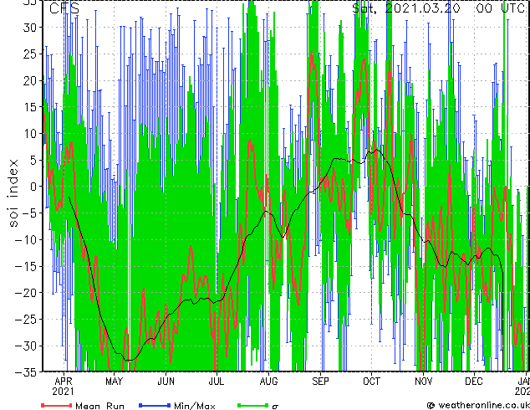This screenshot has width=530, height=410.
Task: Click the '30' y-axis tick label
Action: (x=31, y=28)
